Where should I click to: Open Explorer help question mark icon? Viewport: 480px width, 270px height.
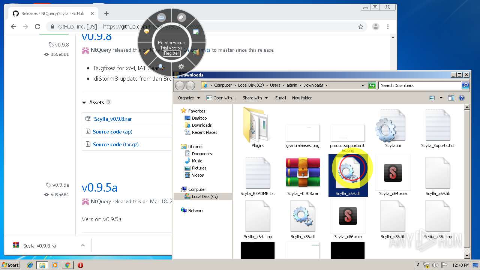pyautogui.click(x=462, y=98)
